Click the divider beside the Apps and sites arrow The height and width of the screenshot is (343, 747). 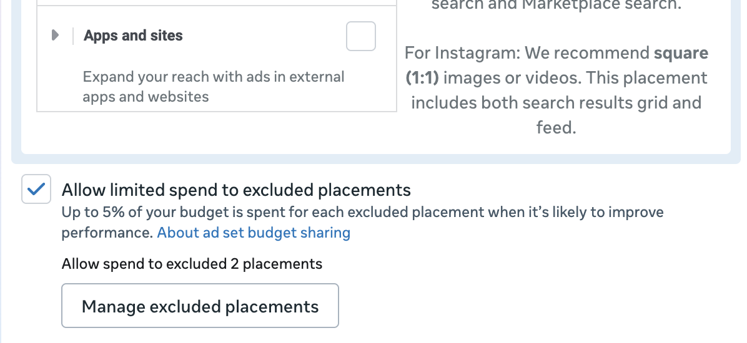(73, 36)
